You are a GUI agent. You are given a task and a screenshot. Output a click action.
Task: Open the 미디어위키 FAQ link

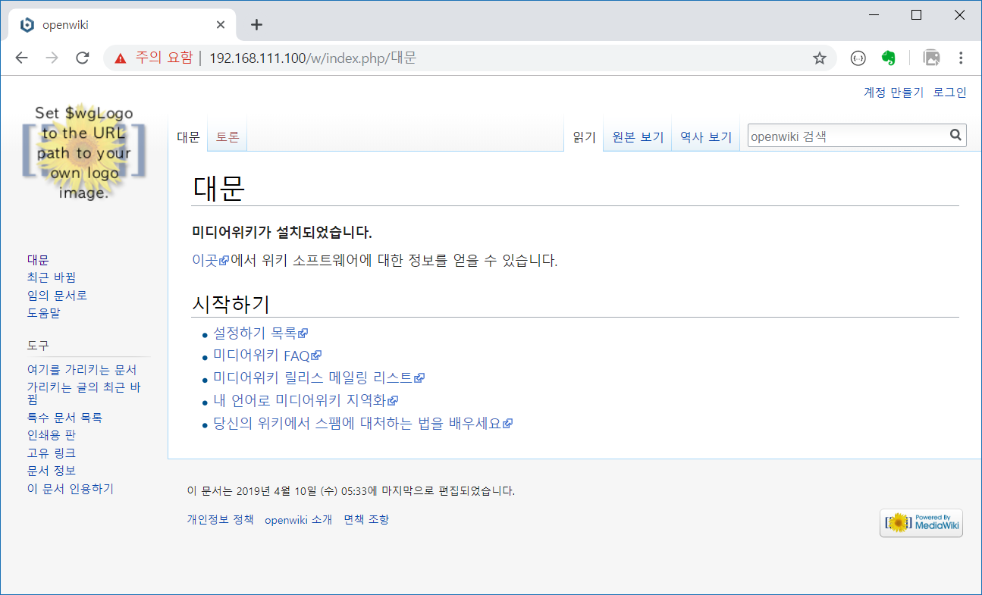pyautogui.click(x=267, y=355)
